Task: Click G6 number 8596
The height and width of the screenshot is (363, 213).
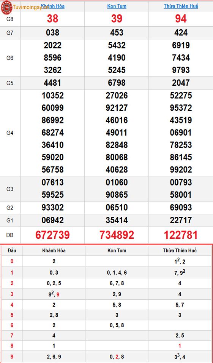Action: pos(53,58)
